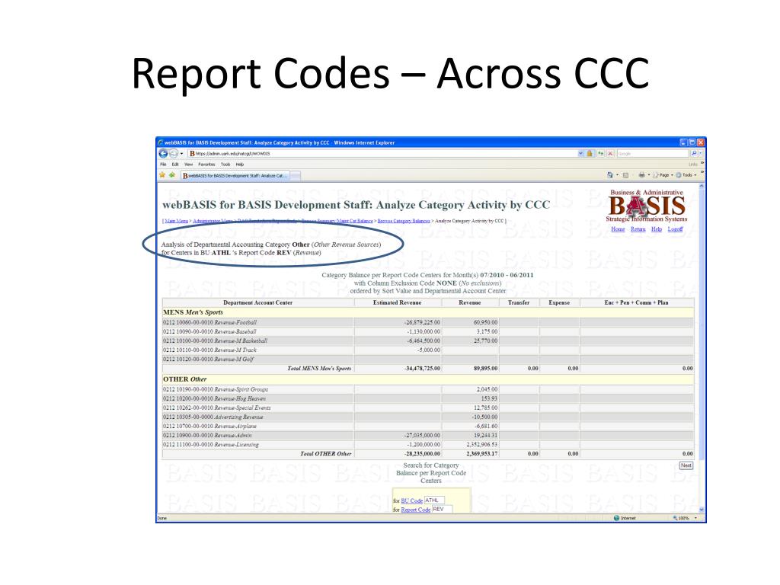The height and width of the screenshot is (585, 780).
Task: Click the 2,352,906.53 revenue value
Action: tap(481, 445)
